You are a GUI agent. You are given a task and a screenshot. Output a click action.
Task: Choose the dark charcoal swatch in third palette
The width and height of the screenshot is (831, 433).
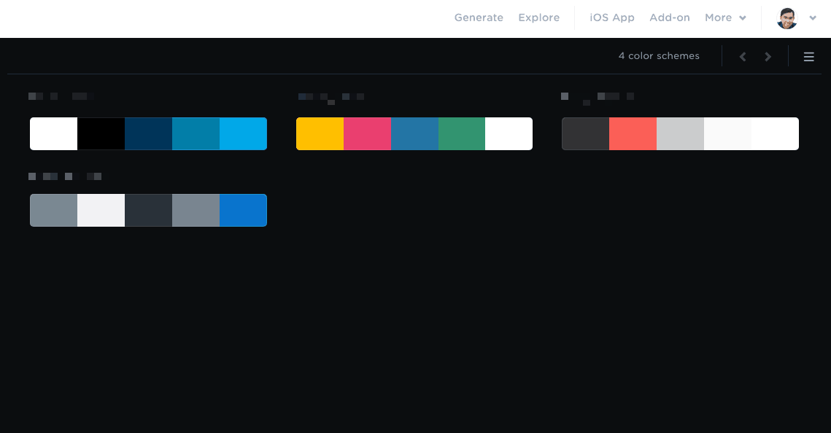(x=586, y=134)
